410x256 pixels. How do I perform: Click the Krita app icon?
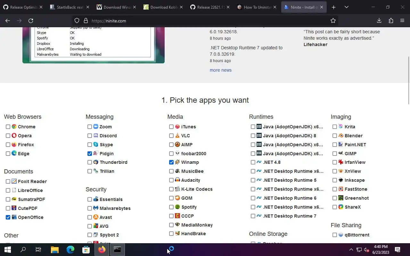point(341,127)
